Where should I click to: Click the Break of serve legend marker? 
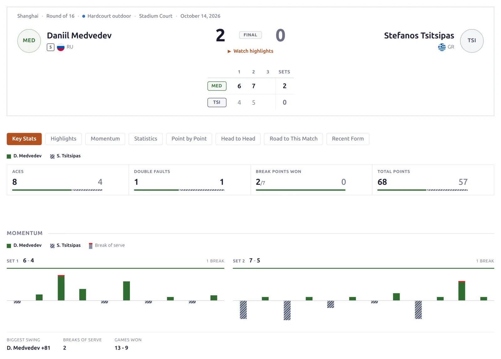(90, 246)
